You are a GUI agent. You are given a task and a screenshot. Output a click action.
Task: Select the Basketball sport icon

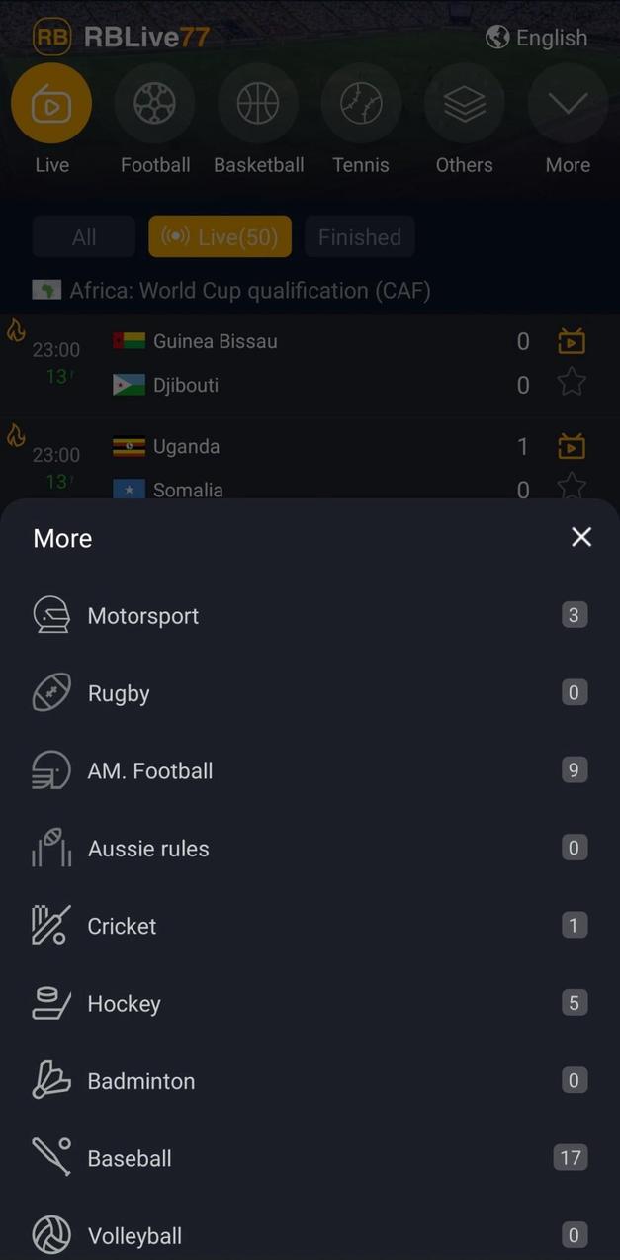tap(258, 103)
